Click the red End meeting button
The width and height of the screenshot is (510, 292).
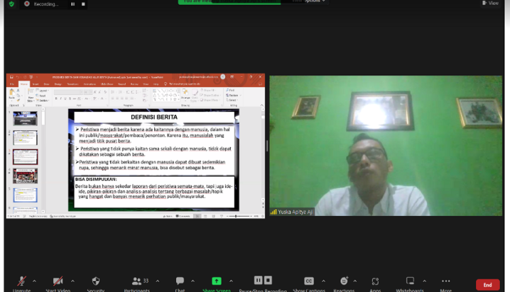coord(488,285)
